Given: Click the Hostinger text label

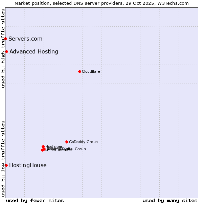Looking at the screenshot, I should [x=54, y=146].
